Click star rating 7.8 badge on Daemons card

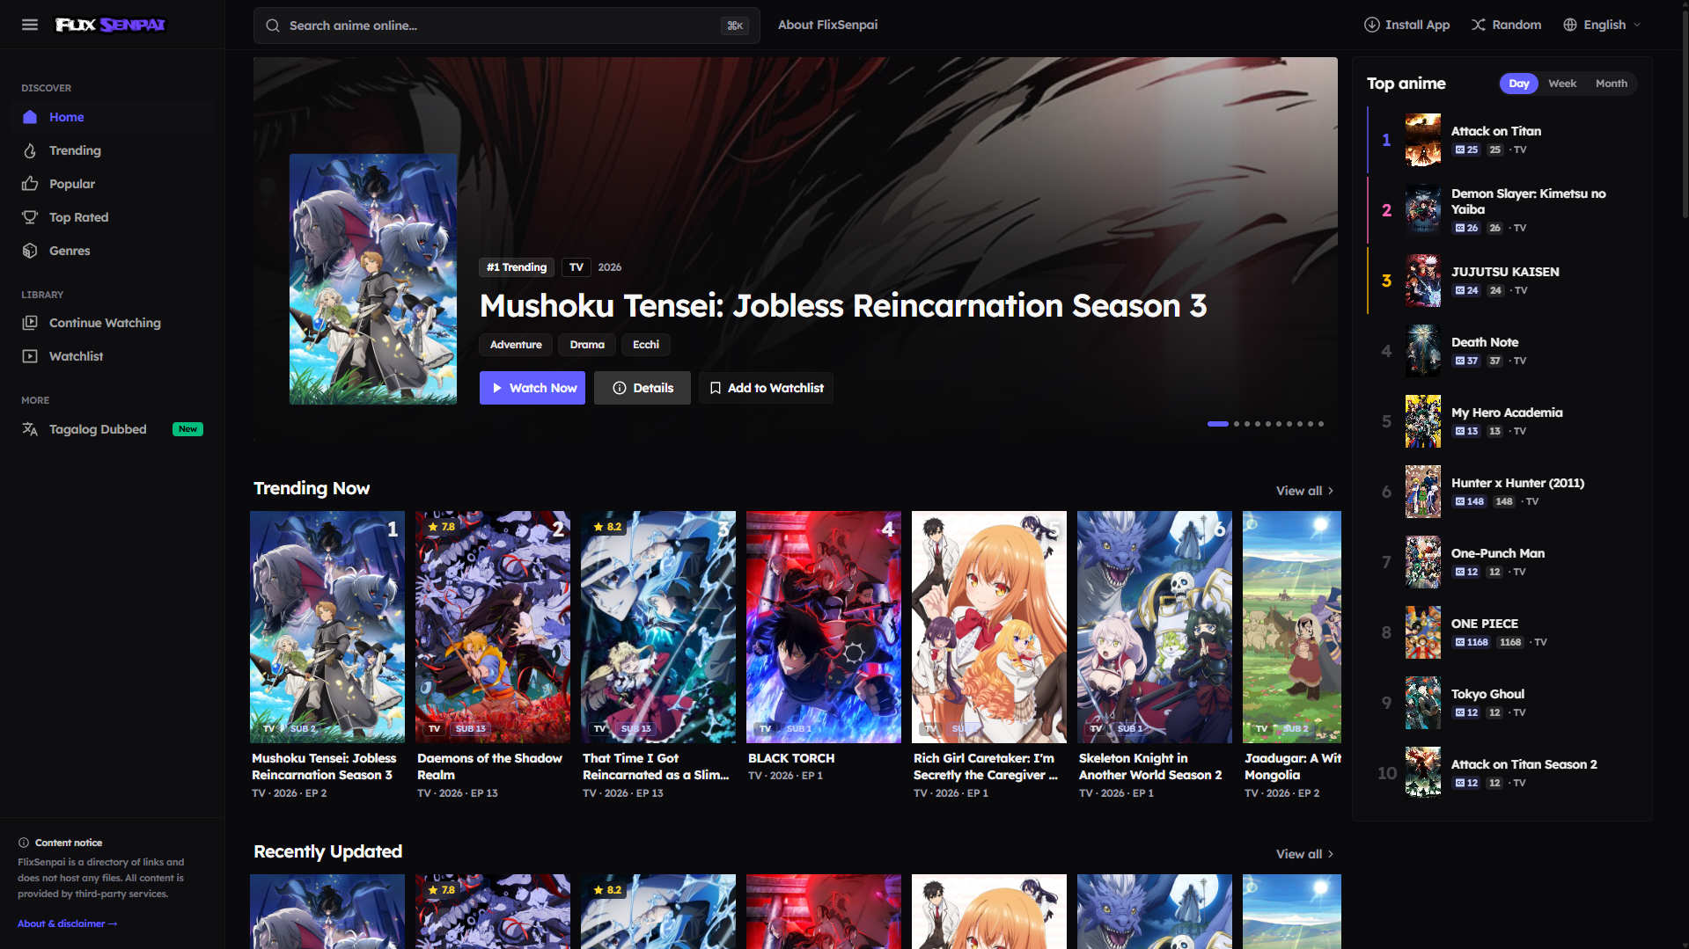point(442,527)
